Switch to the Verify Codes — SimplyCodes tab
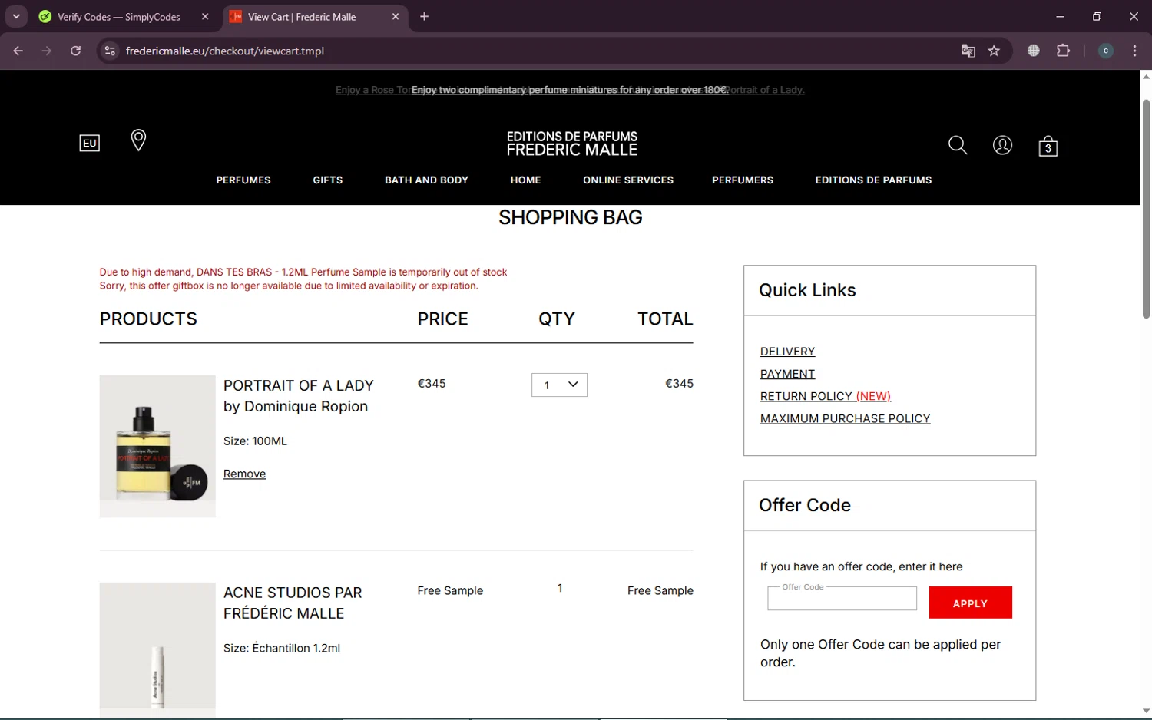1152x720 pixels. point(119,16)
